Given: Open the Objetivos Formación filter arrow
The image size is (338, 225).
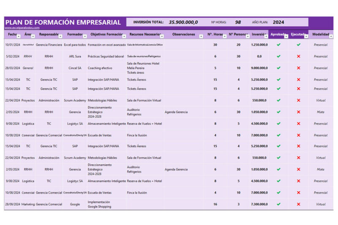Looking at the screenshot, I should tap(124, 36).
